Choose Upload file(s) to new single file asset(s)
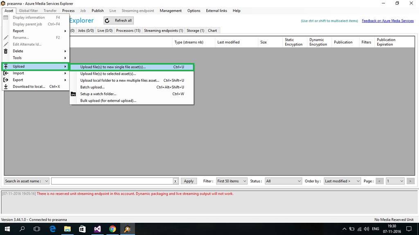The image size is (419, 235). click(x=132, y=67)
